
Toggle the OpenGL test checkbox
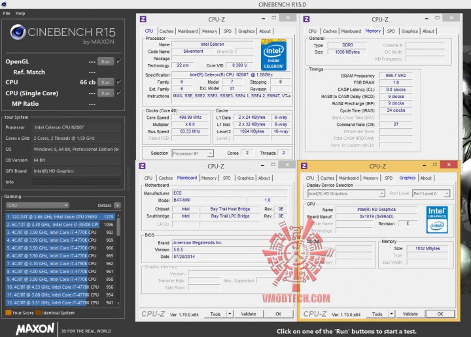coord(119,61)
